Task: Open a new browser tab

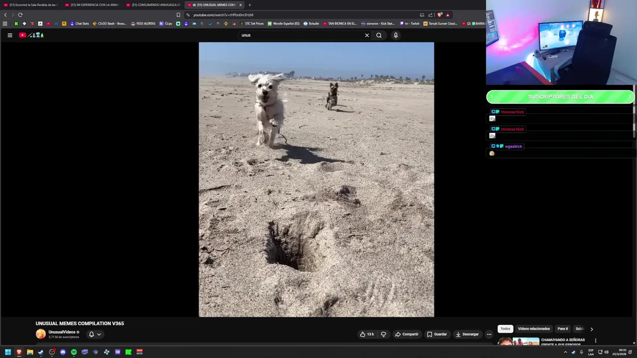Action: point(250,5)
